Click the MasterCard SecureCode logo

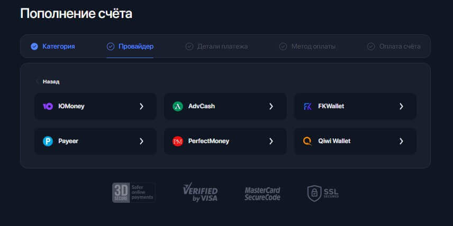click(x=262, y=193)
